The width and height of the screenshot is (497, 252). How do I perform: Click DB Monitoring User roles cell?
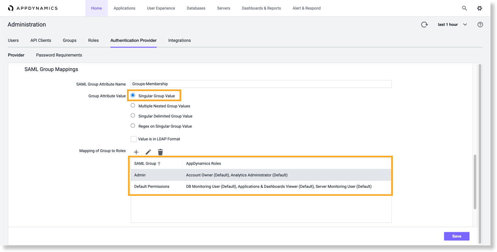(x=279, y=187)
